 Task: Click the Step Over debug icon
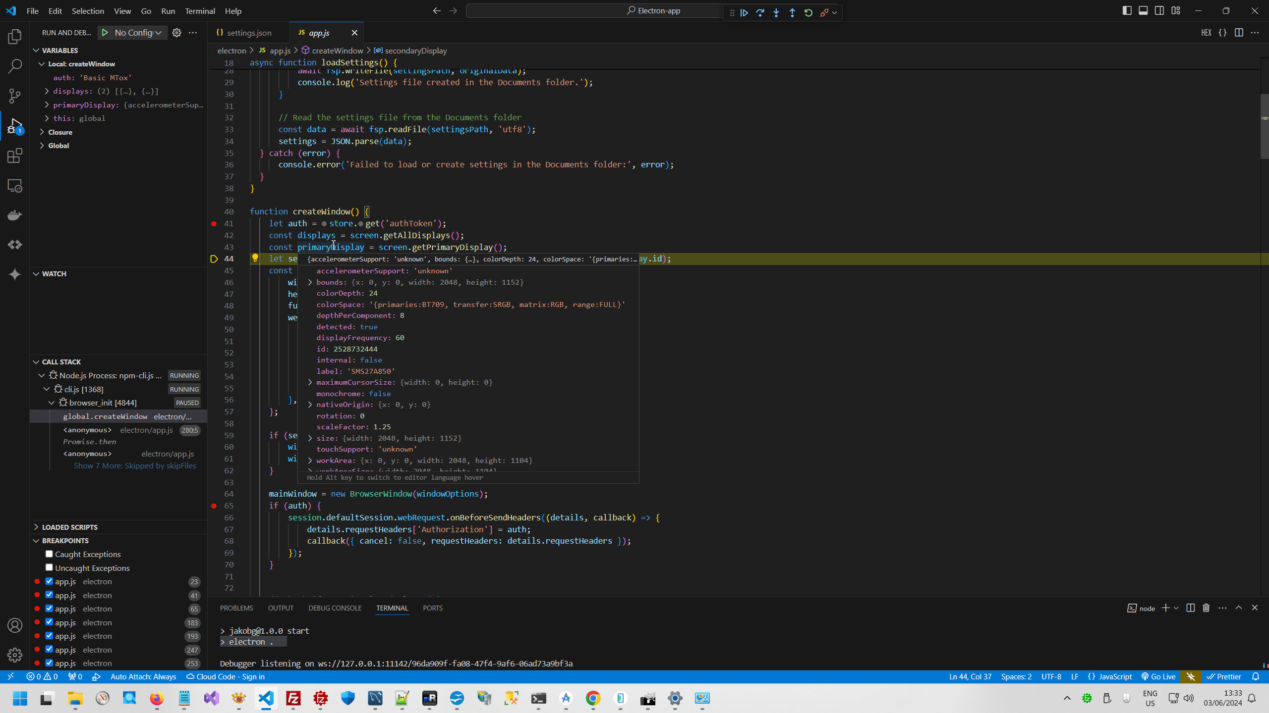tap(760, 13)
